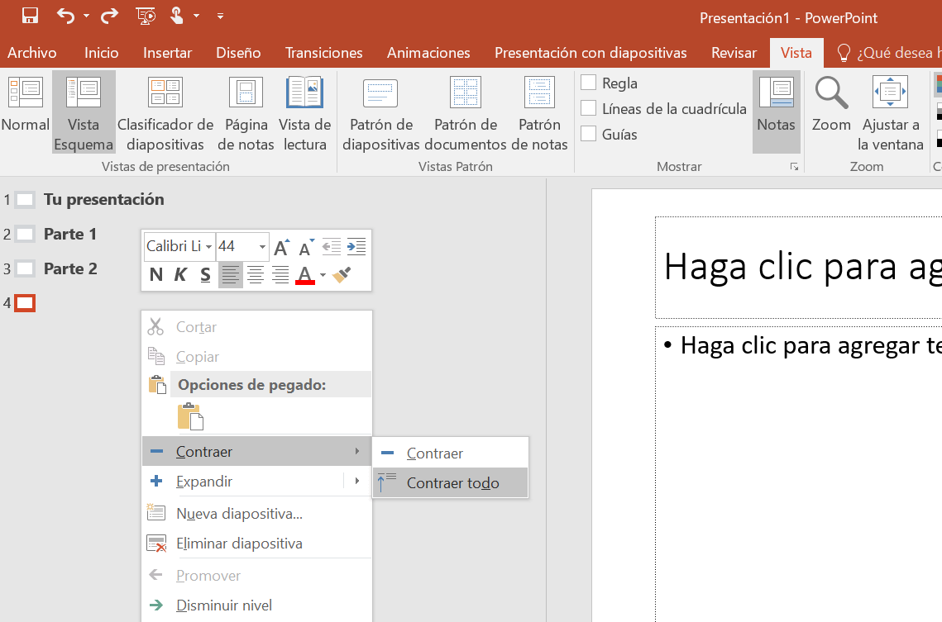Open the Zoom dialog
Image resolution: width=942 pixels, height=622 pixels.
pos(831,104)
